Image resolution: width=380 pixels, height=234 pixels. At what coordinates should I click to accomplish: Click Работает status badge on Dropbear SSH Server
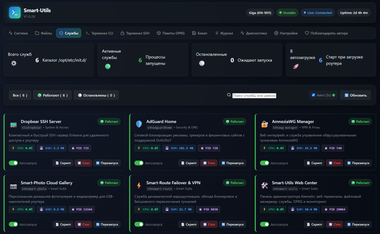109,122
